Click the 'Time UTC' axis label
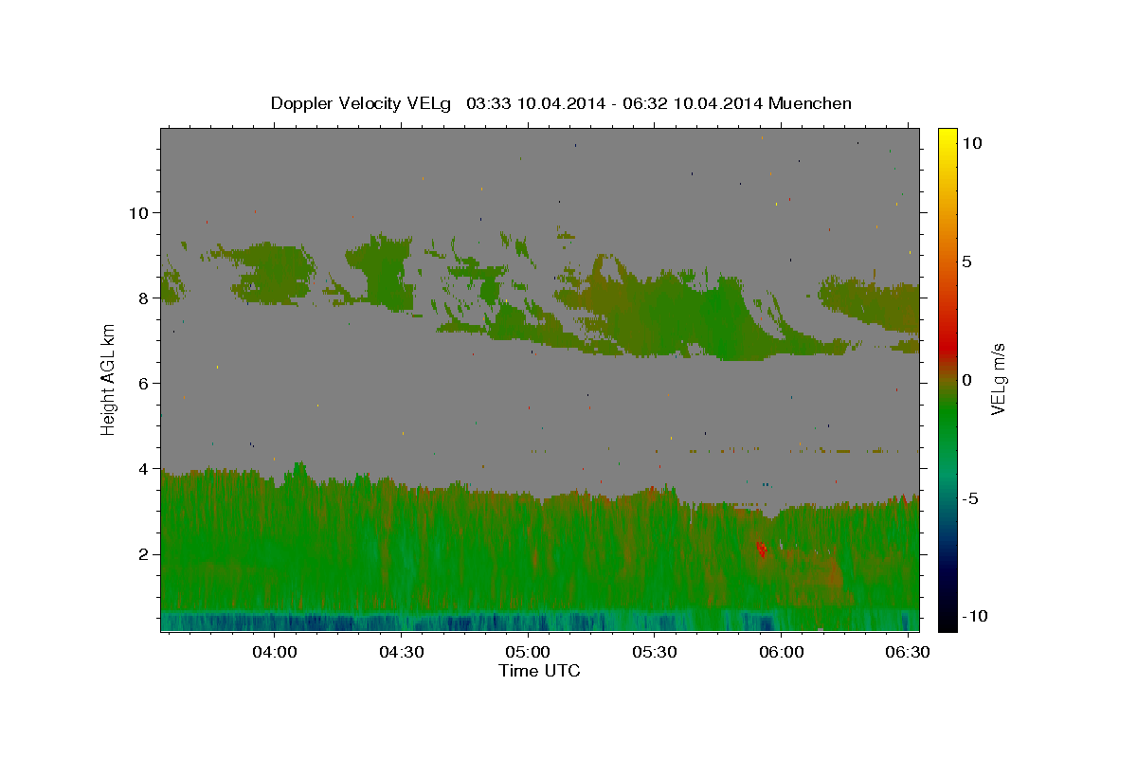Image resolution: width=1137 pixels, height=758 pixels. [539, 671]
